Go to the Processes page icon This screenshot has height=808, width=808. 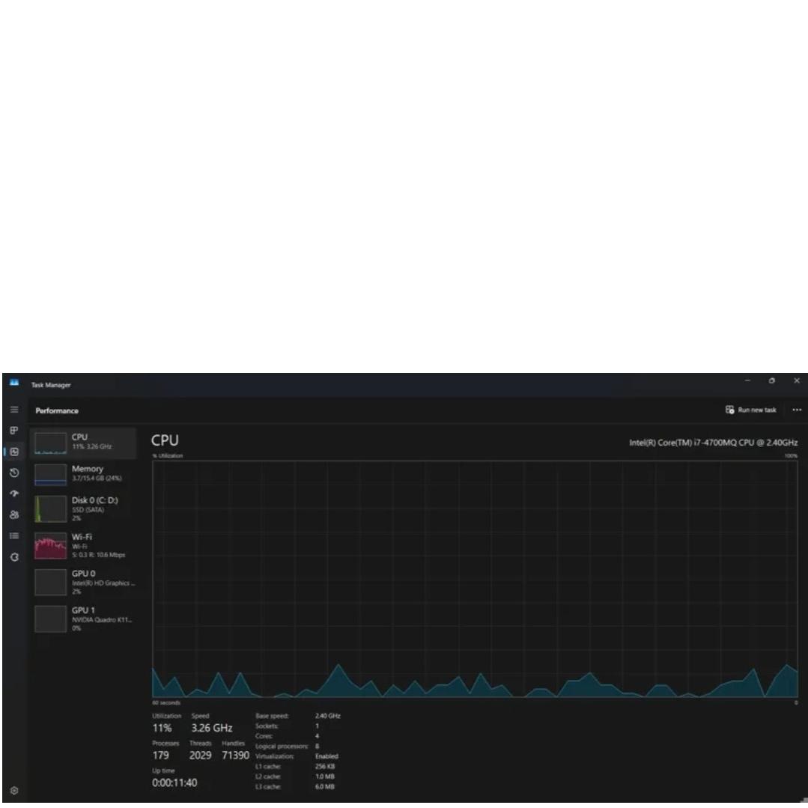[13, 431]
